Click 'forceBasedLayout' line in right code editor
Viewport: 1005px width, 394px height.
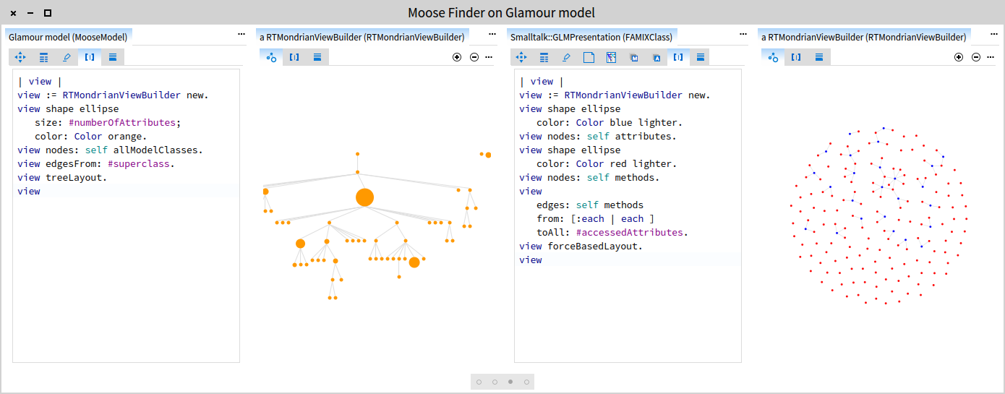581,247
